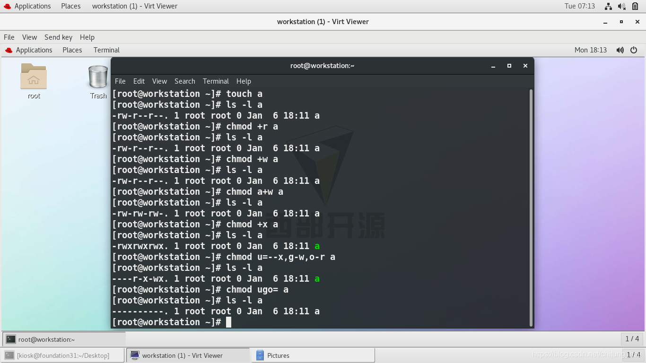Viewport: 646px width, 363px height.
Task: Select root@workstation:~ in guest taskbar
Action: tap(64, 339)
